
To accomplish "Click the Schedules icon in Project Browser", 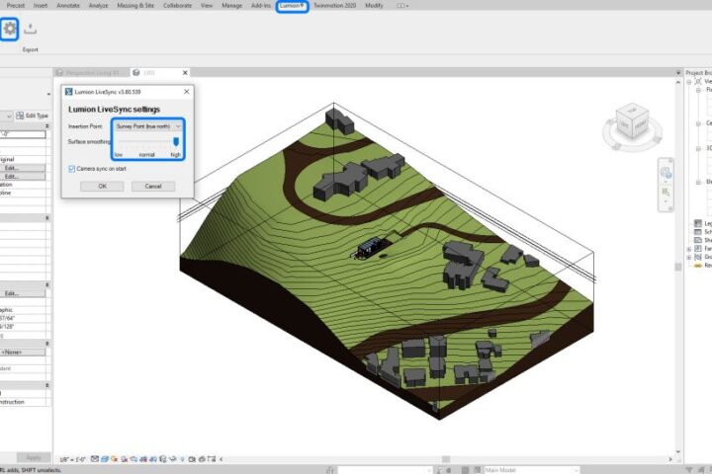I will coord(698,232).
